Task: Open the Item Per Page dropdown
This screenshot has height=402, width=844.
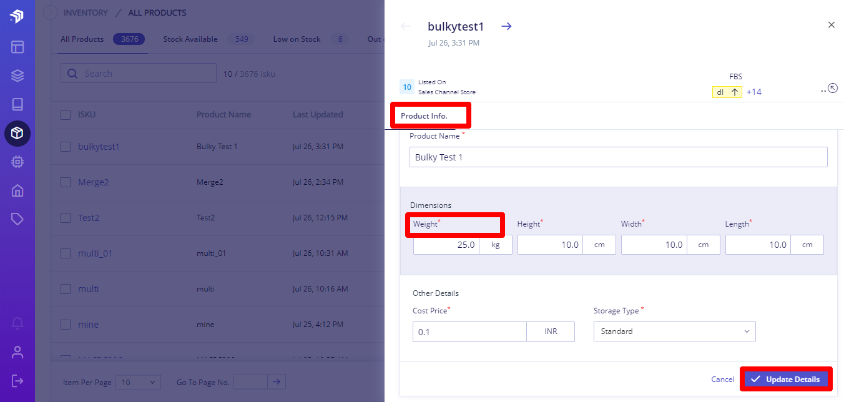Action: point(137,382)
